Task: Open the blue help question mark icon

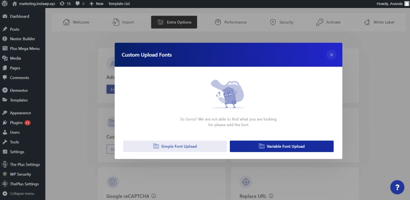Action: (x=397, y=187)
